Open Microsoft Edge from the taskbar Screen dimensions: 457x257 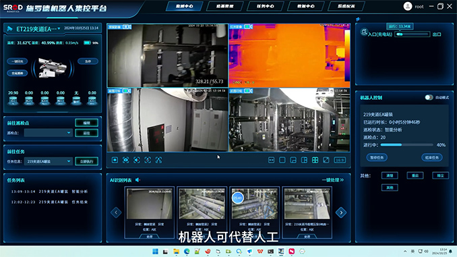pyautogui.click(x=187, y=252)
